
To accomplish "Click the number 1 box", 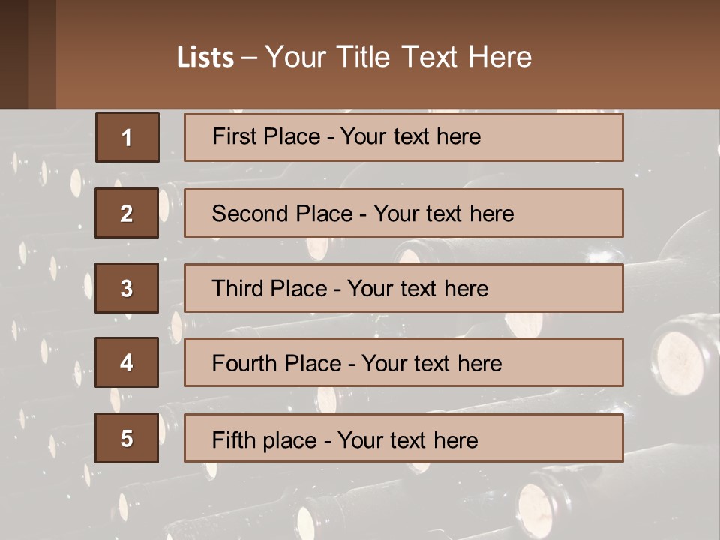I will [127, 137].
